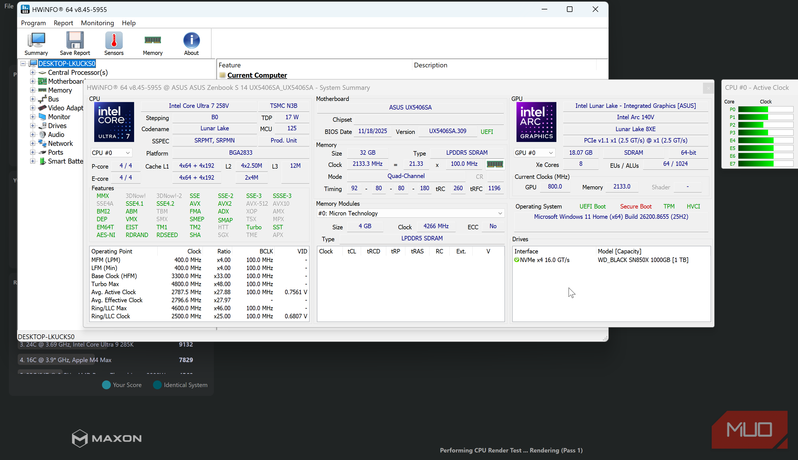Click the Current Computer heading link
798x460 pixels.
[257, 75]
